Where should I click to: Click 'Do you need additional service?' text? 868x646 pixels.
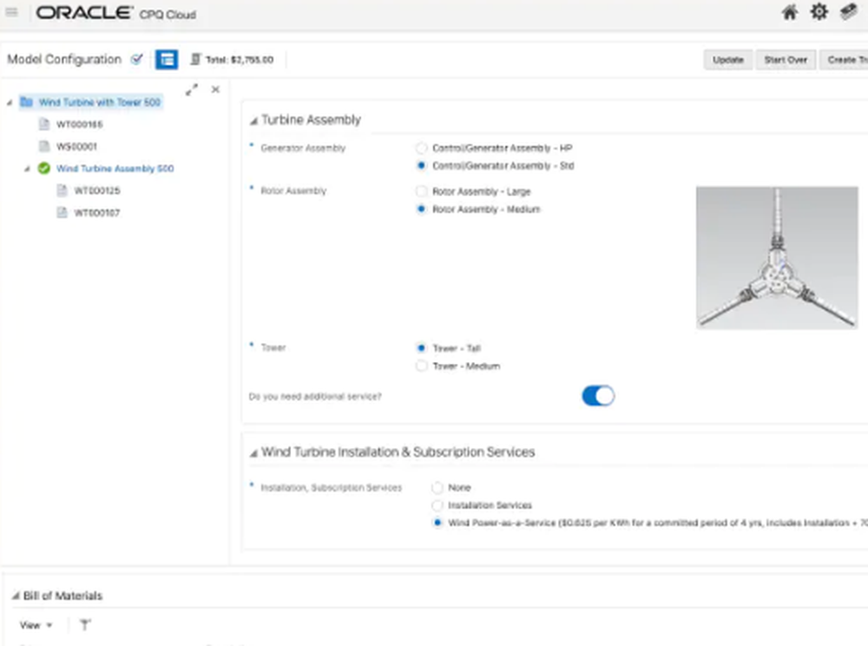315,396
